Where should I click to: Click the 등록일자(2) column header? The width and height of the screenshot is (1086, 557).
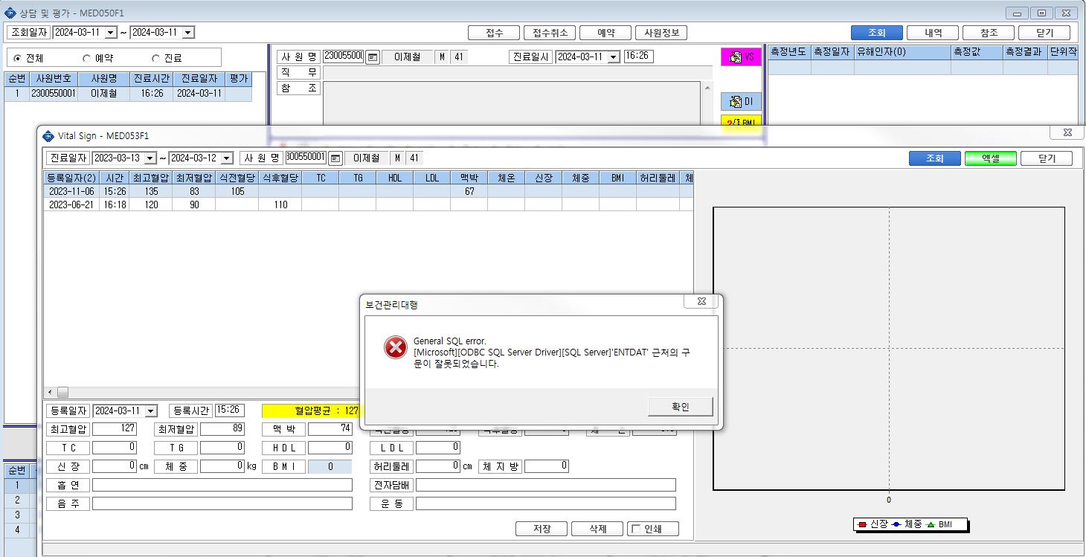point(71,178)
